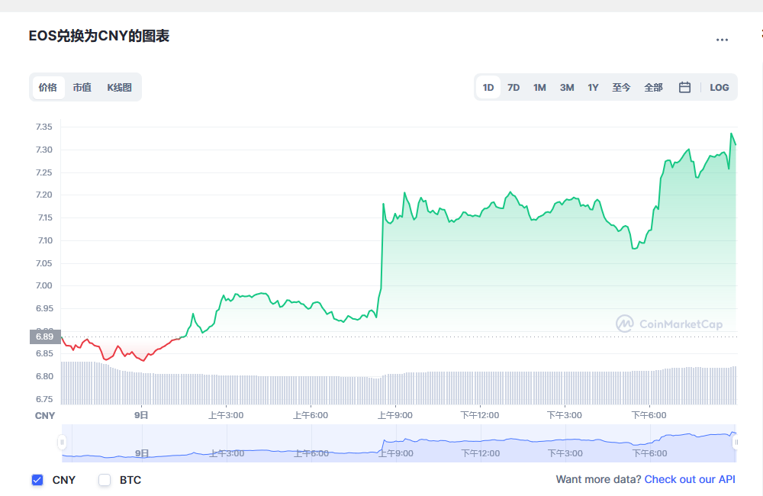This screenshot has height=496, width=763.
Task: Select the 1M time range
Action: point(539,88)
